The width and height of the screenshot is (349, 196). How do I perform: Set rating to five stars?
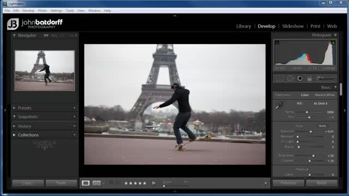pyautogui.click(x=145, y=183)
